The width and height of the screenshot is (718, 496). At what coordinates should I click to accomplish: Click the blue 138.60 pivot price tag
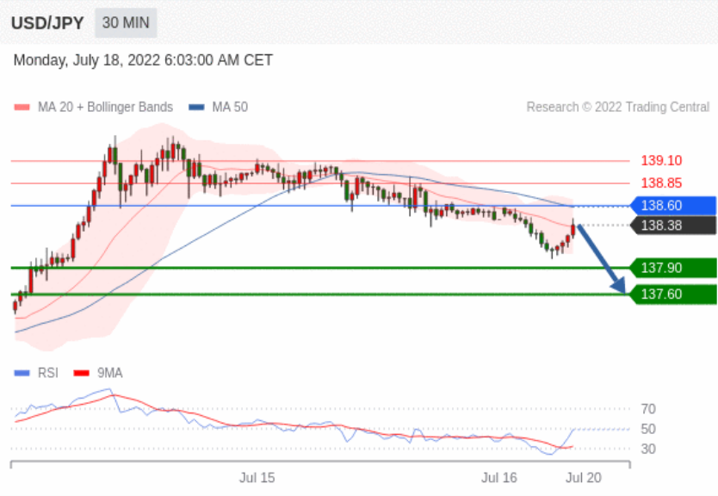pos(673,206)
